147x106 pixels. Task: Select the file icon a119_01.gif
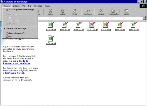click(x=51, y=25)
